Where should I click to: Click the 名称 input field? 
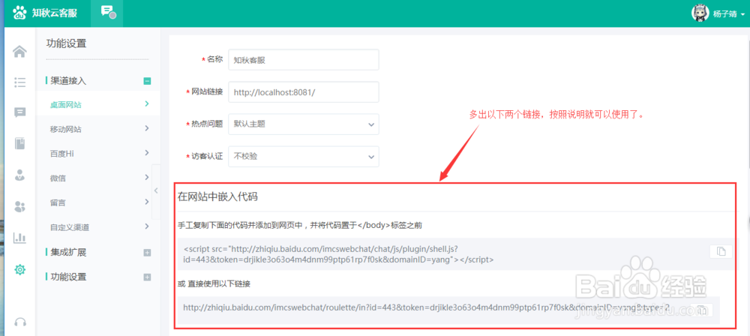[x=304, y=60]
